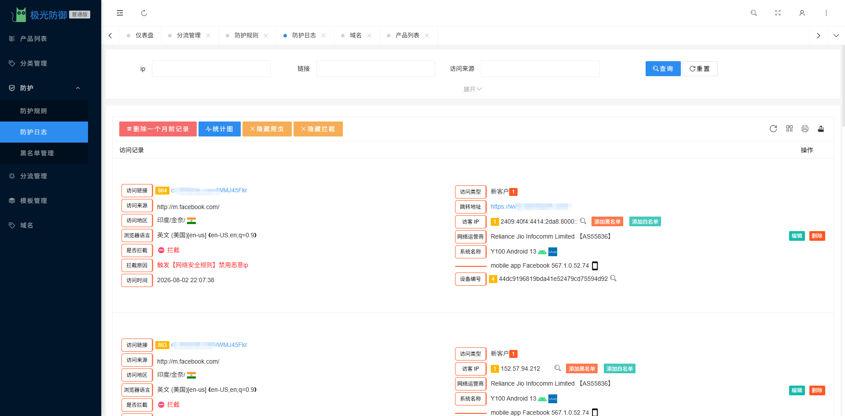Screen dimensions: 845x416
Task: Search the IPv6 address 2409:40f4 magnifier icon
Action: pos(583,221)
